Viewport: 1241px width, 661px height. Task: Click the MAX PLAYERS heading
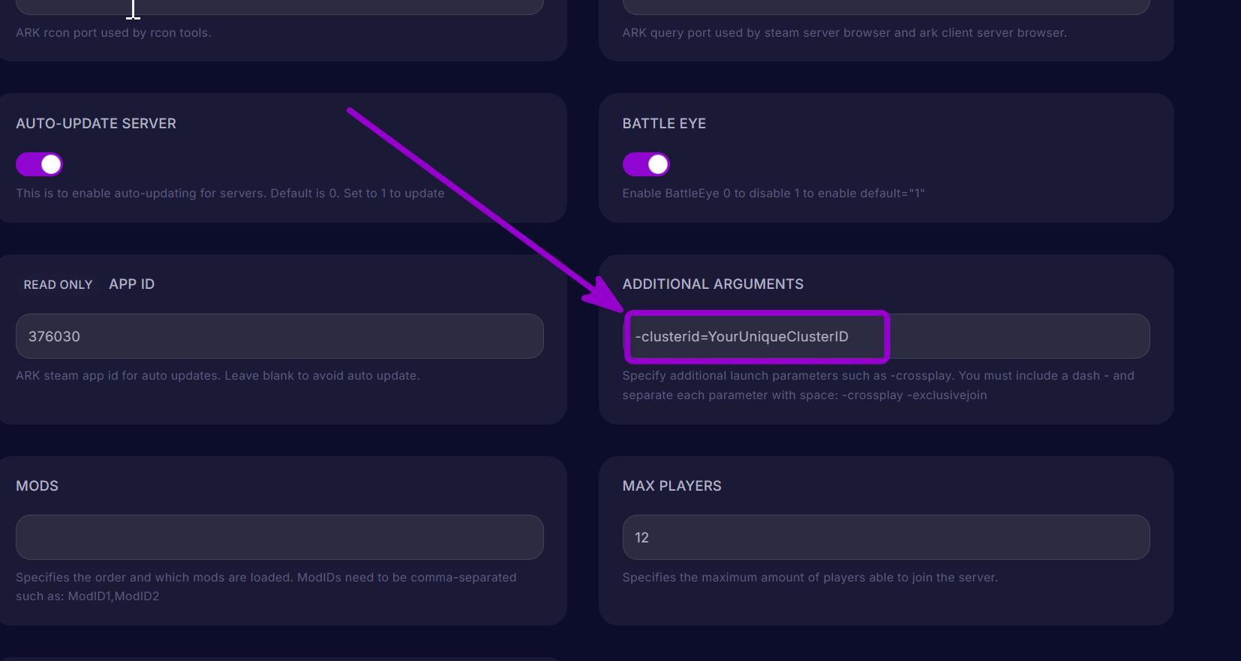click(672, 486)
